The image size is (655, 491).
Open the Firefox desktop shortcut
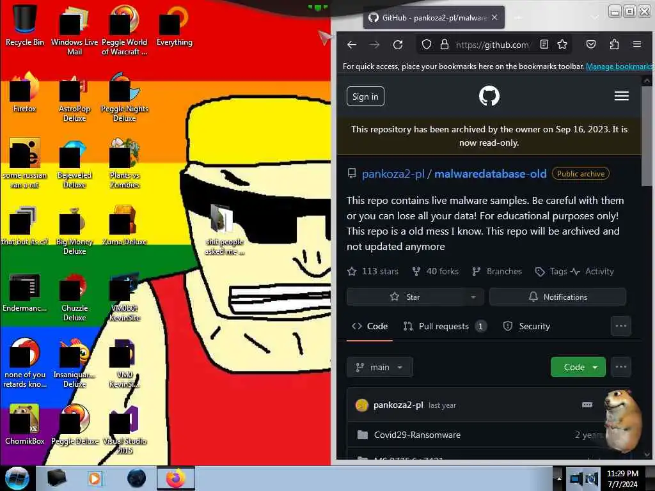(25, 92)
